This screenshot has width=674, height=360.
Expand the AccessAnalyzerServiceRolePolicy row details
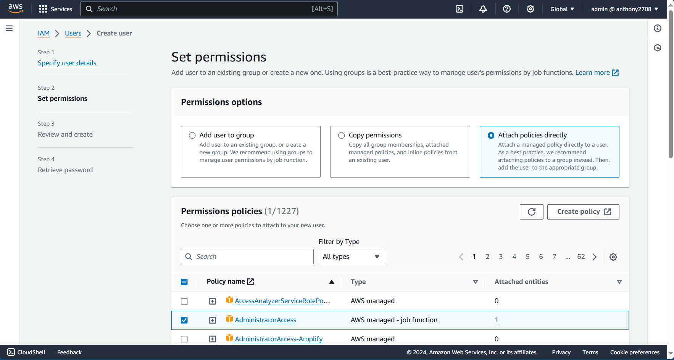pos(213,301)
